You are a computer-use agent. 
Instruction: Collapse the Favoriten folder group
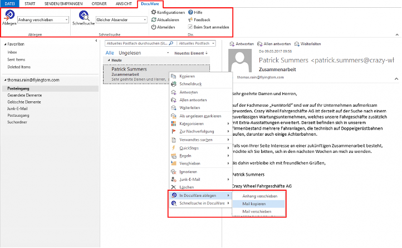pos(6,43)
